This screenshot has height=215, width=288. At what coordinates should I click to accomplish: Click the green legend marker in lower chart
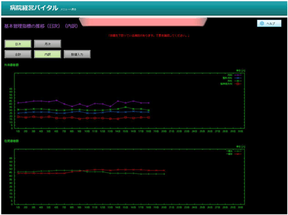point(237,151)
